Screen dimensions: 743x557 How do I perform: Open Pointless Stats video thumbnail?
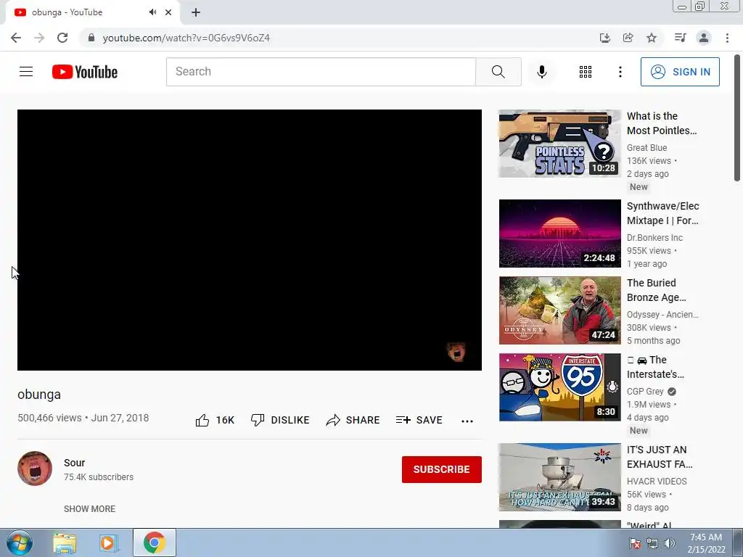[559, 144]
